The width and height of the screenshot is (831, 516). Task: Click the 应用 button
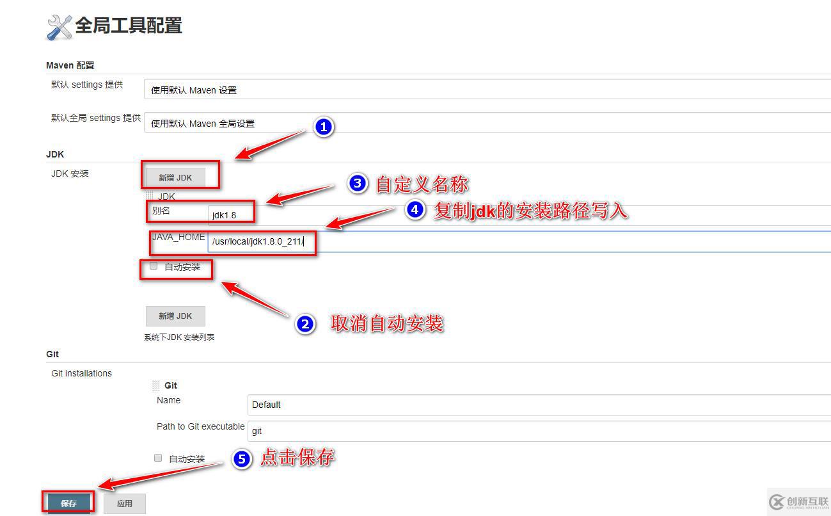click(125, 503)
